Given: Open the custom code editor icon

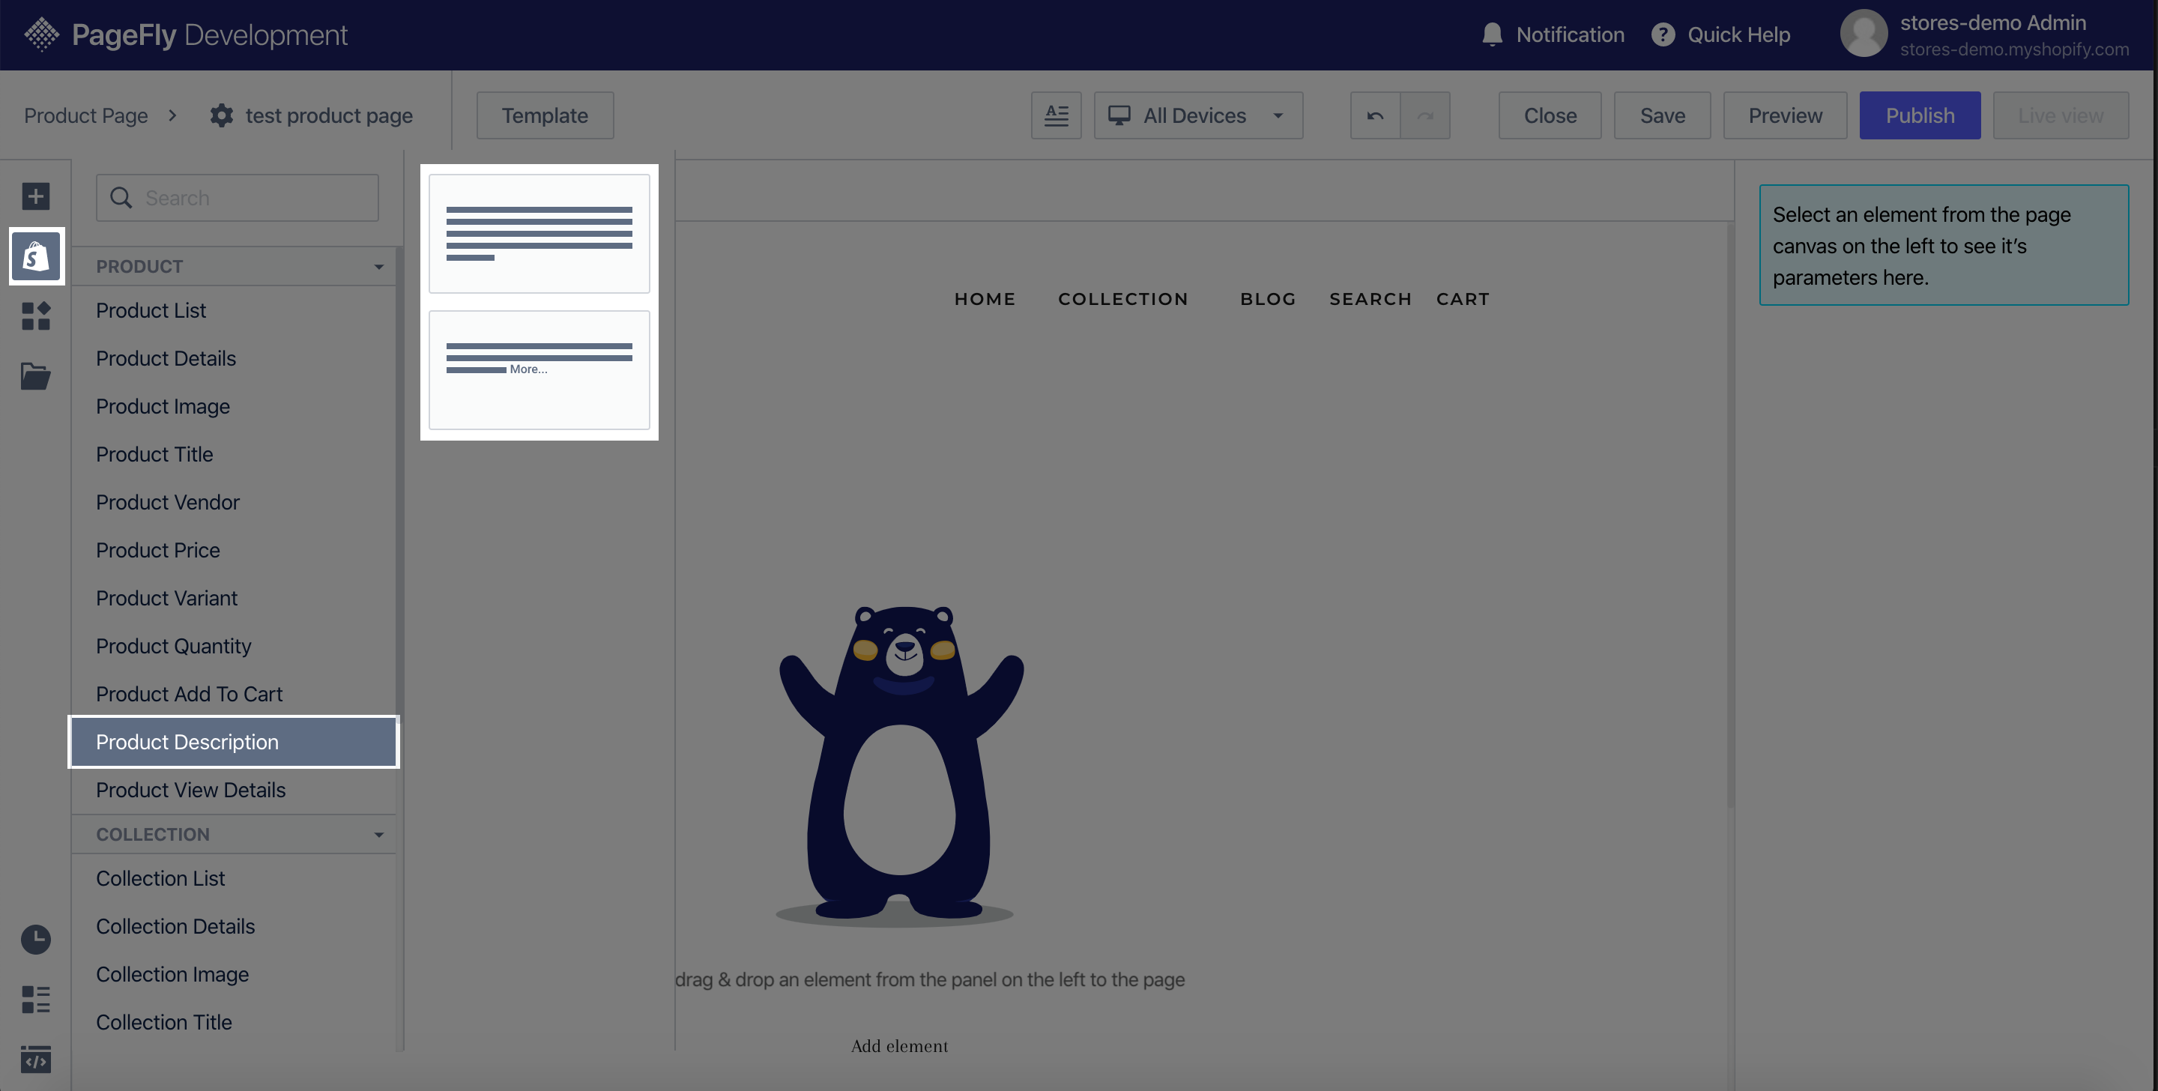Looking at the screenshot, I should tap(35, 1060).
